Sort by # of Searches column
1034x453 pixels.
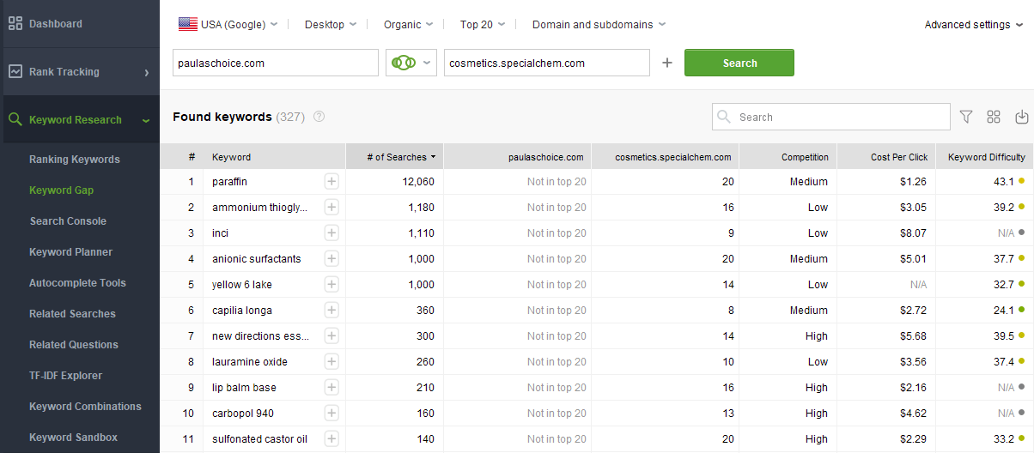pyautogui.click(x=395, y=157)
